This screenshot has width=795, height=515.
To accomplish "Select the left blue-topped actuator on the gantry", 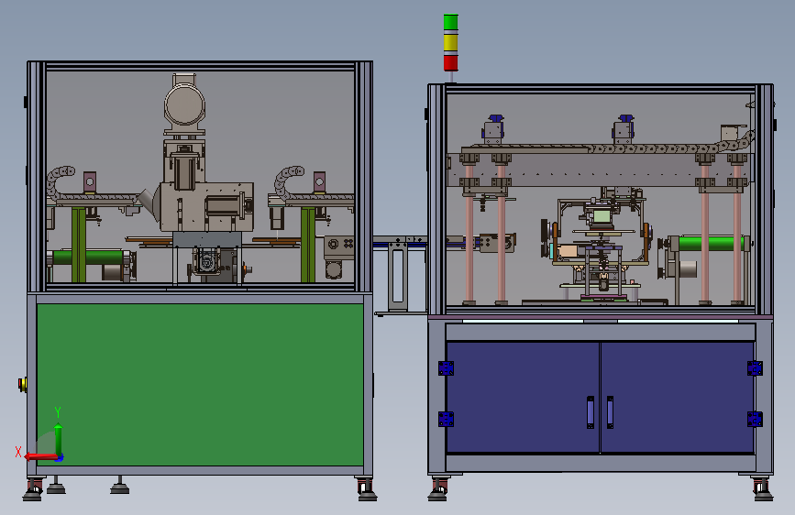I will (492, 130).
